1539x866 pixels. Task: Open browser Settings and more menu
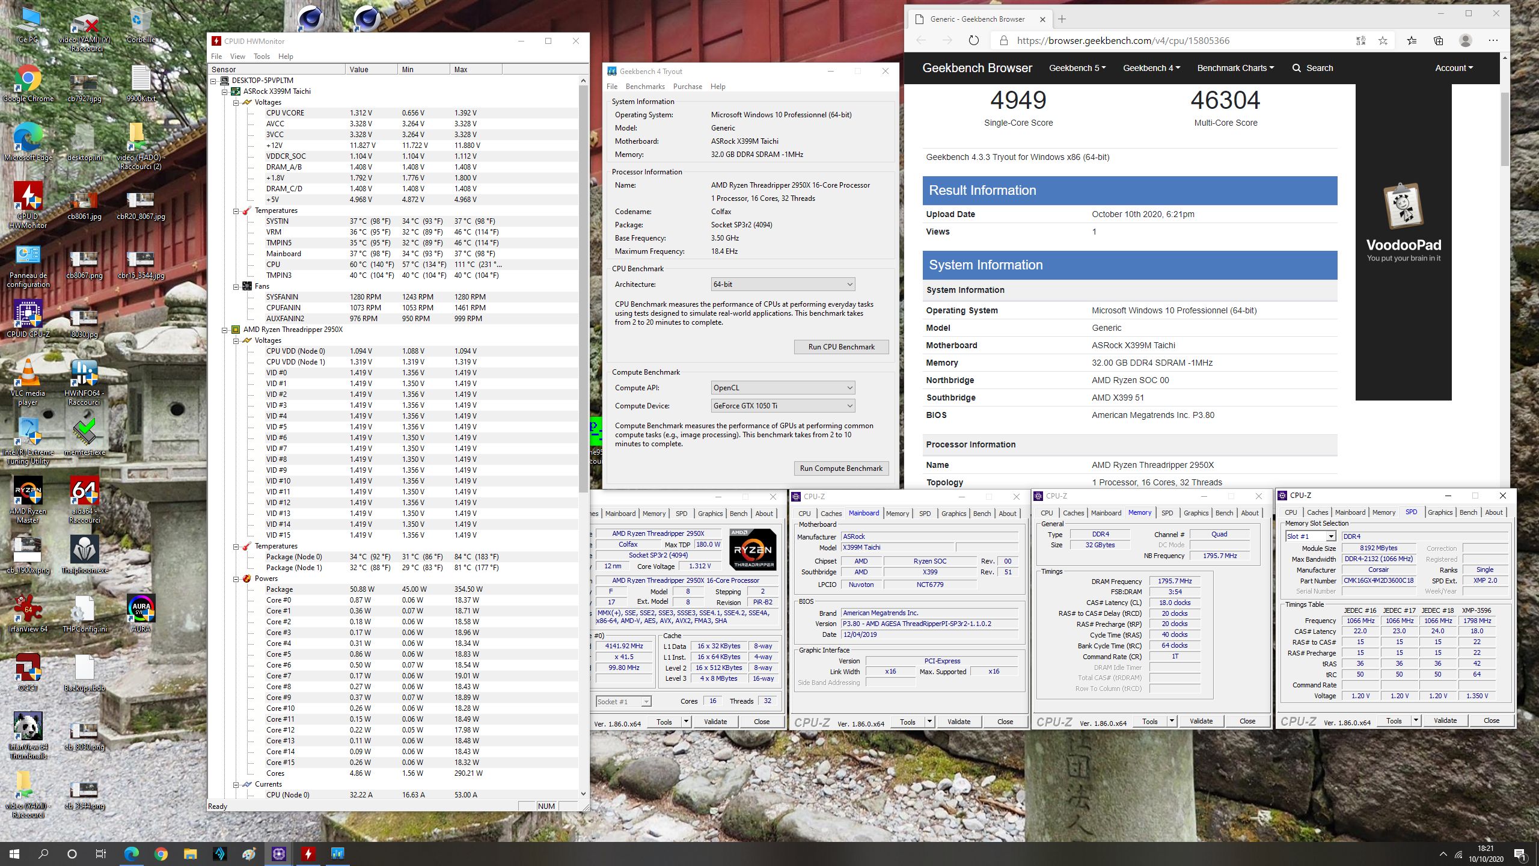tap(1493, 40)
